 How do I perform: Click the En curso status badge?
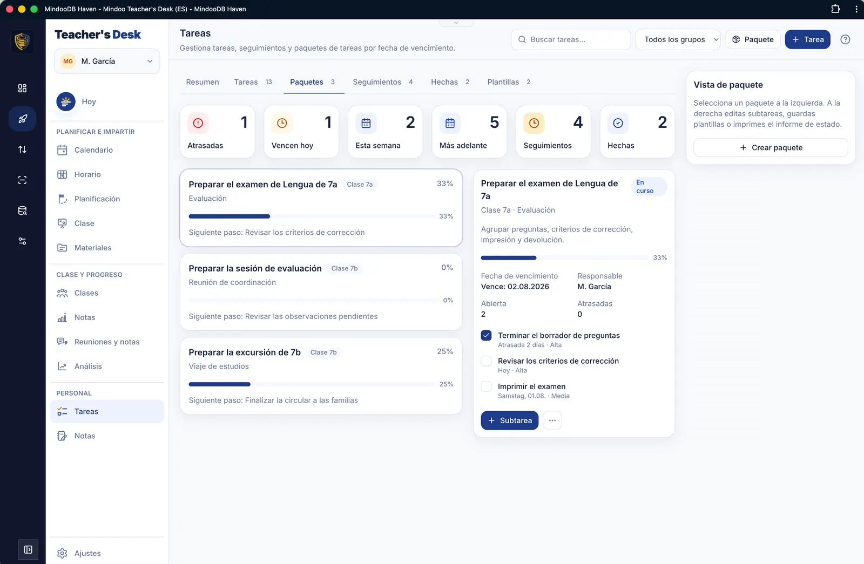pos(649,187)
